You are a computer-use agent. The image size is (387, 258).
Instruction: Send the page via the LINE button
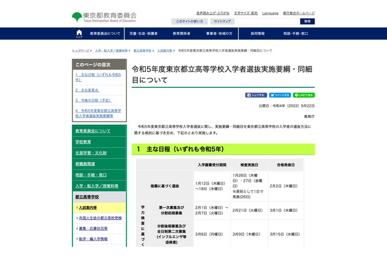304,95
